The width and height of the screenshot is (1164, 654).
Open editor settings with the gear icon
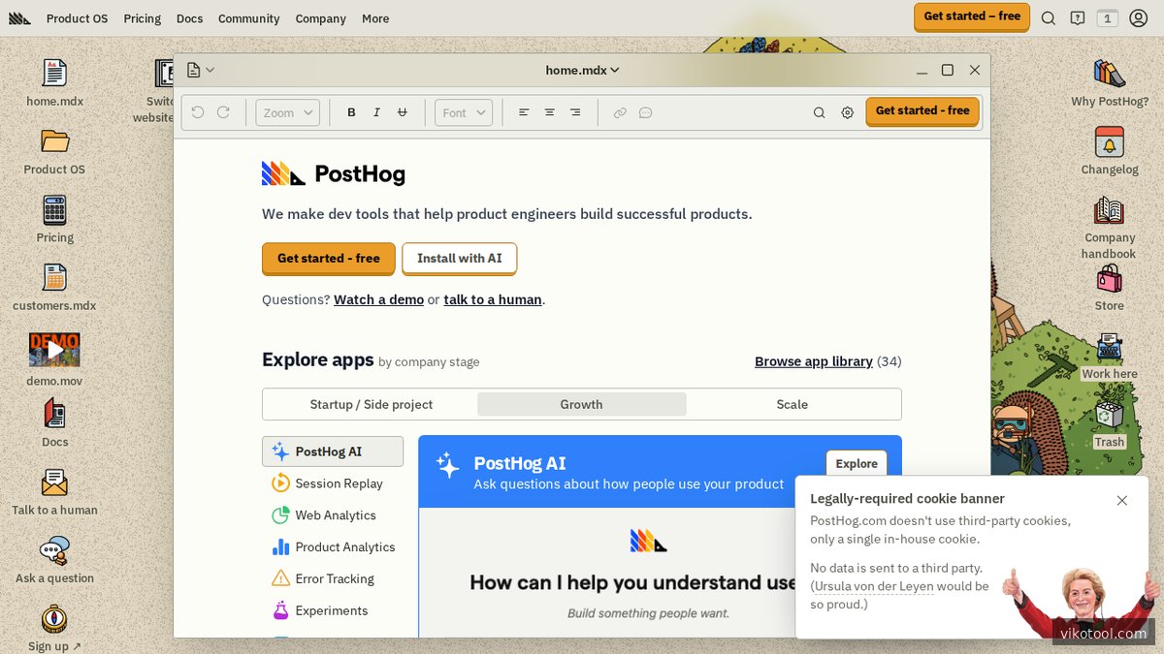pos(847,111)
